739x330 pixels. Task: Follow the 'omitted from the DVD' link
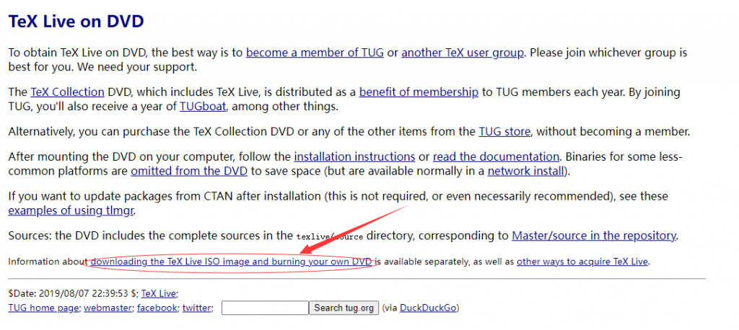(x=189, y=171)
